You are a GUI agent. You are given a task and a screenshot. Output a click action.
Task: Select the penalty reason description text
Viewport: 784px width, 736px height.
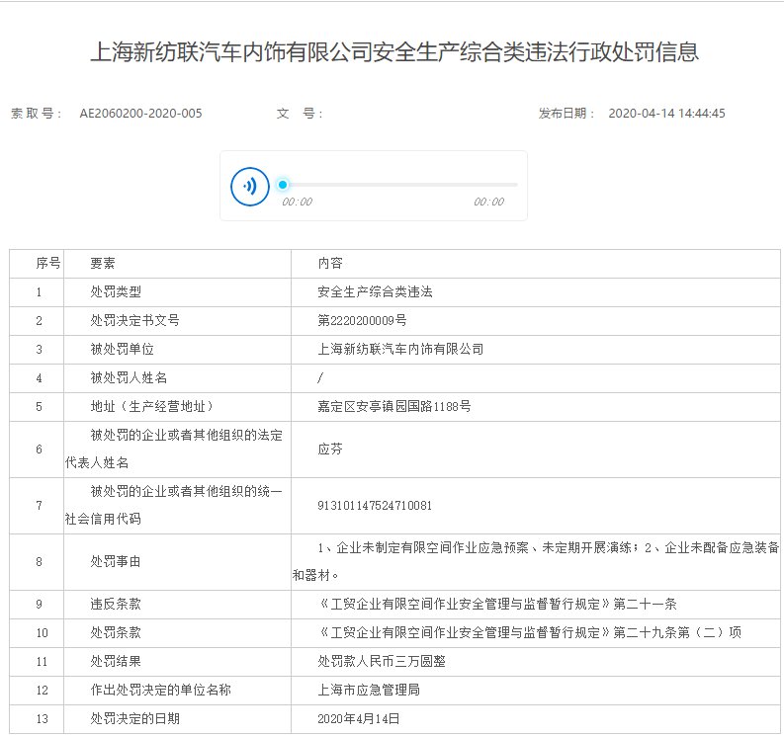click(x=536, y=562)
